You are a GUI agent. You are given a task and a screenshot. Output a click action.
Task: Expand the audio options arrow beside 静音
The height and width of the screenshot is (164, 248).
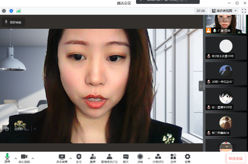pyautogui.click(x=16, y=158)
